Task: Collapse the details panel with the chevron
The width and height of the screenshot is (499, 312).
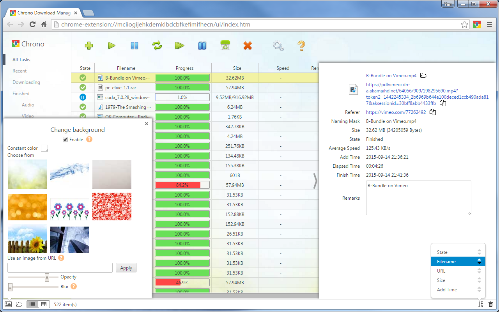Action: pyautogui.click(x=315, y=181)
